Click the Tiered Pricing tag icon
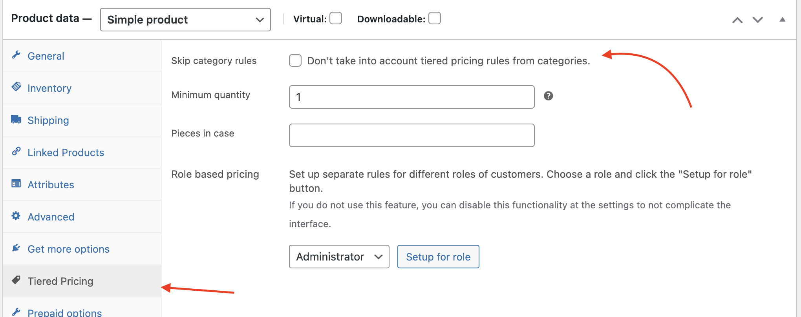The image size is (801, 317). coord(16,280)
